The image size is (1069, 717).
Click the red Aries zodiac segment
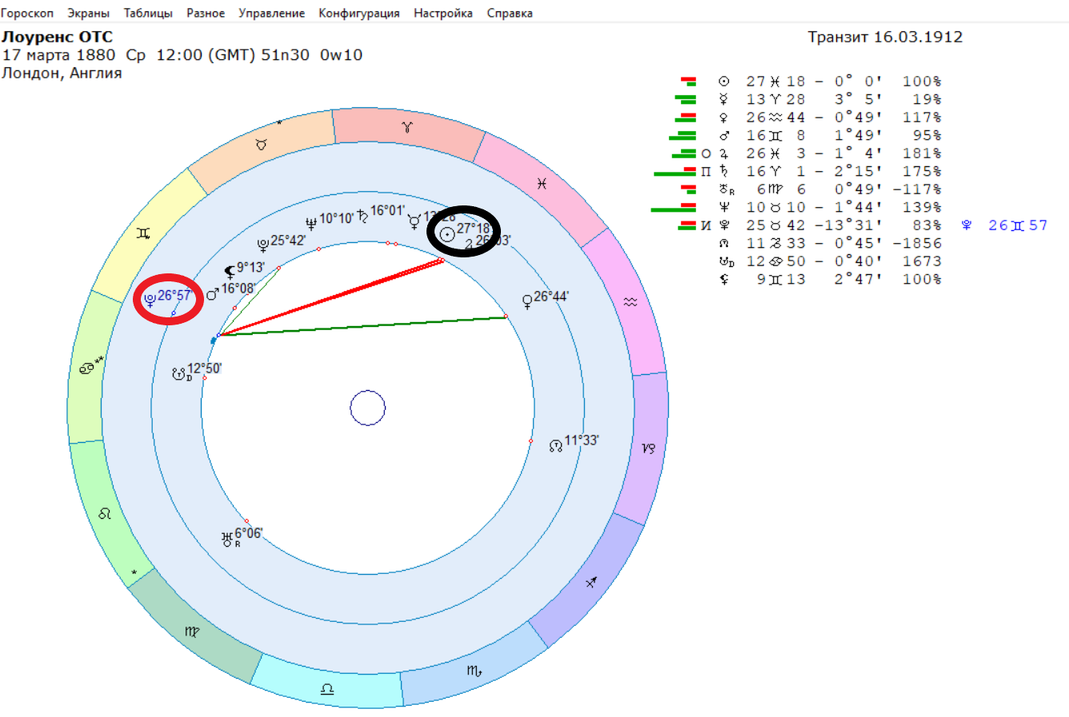[x=408, y=128]
